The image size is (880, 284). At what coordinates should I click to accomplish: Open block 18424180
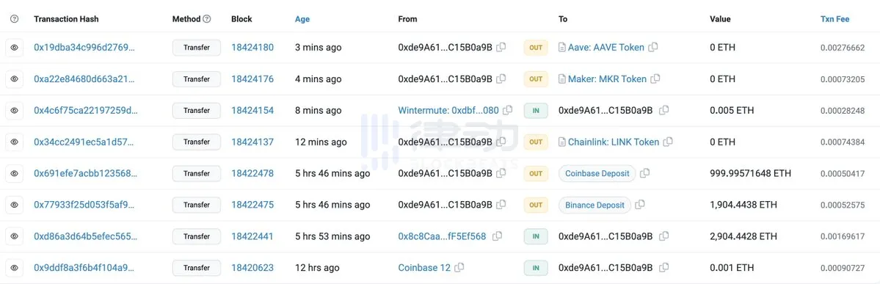pyautogui.click(x=252, y=48)
